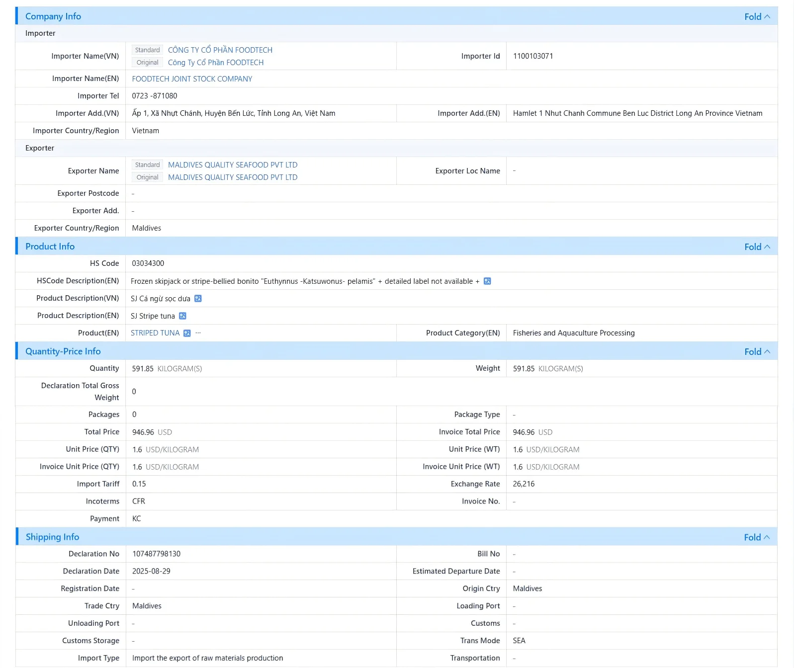
Task: Fold the Quantity-Price Info section
Action: pyautogui.click(x=757, y=351)
